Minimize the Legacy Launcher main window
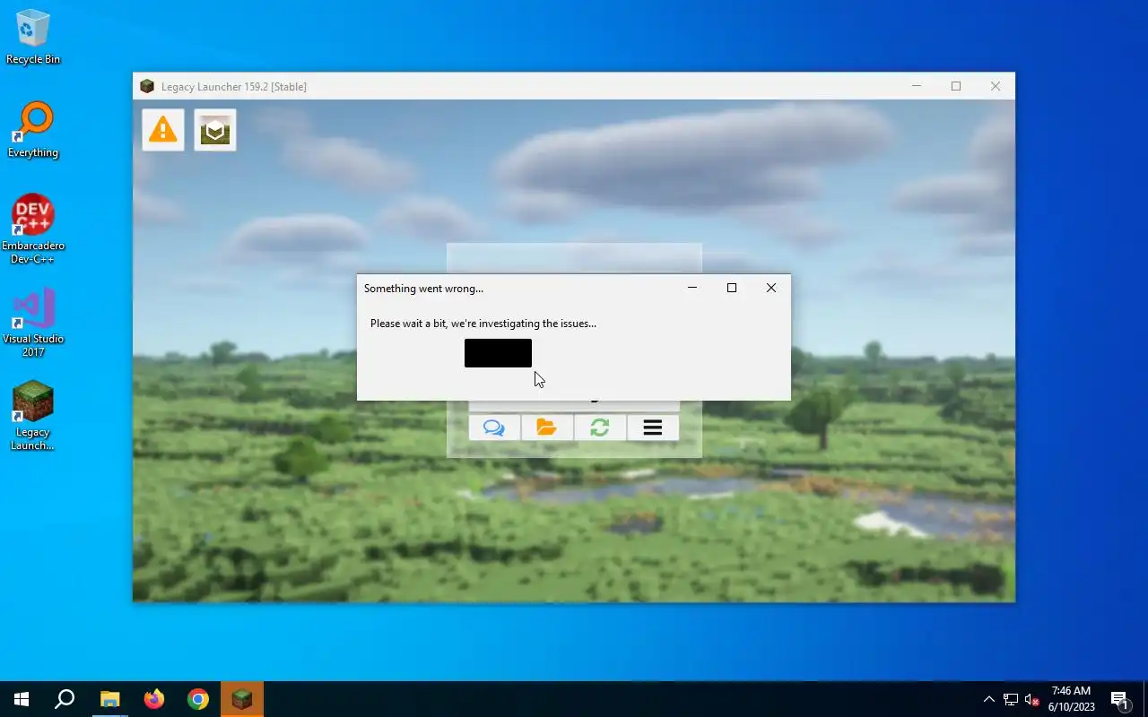 pos(917,86)
